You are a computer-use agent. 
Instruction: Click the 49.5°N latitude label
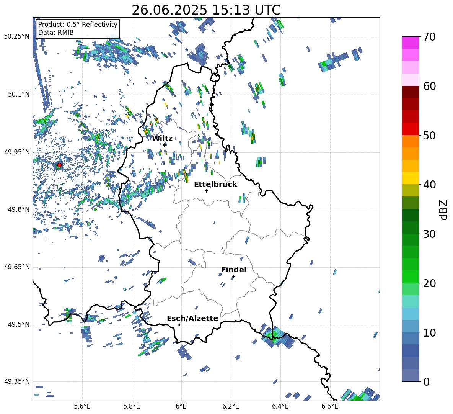tap(19, 324)
